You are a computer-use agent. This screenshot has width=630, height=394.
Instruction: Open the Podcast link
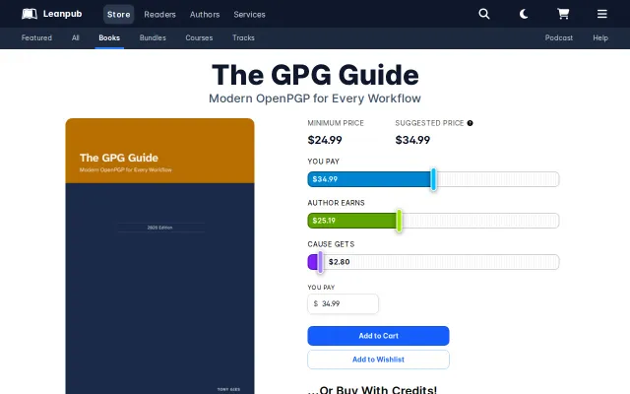pos(559,37)
